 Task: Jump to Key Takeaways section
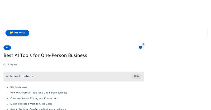[18, 87]
